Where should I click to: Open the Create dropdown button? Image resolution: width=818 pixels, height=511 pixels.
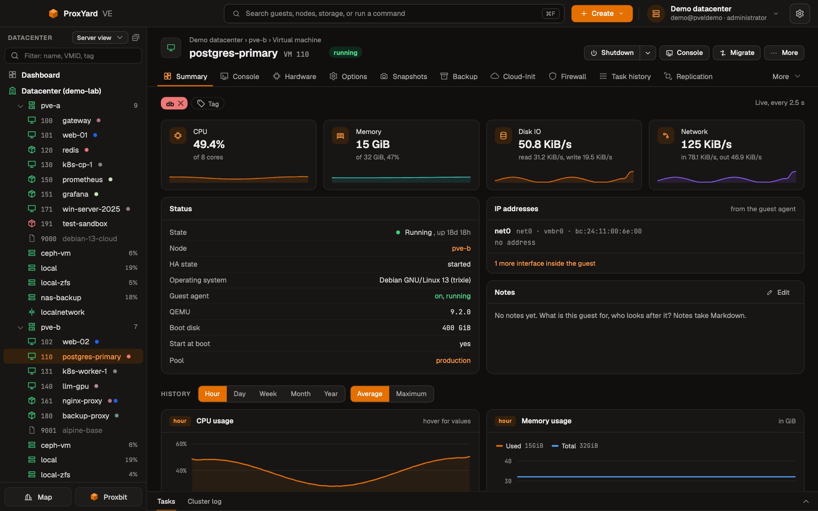point(602,14)
